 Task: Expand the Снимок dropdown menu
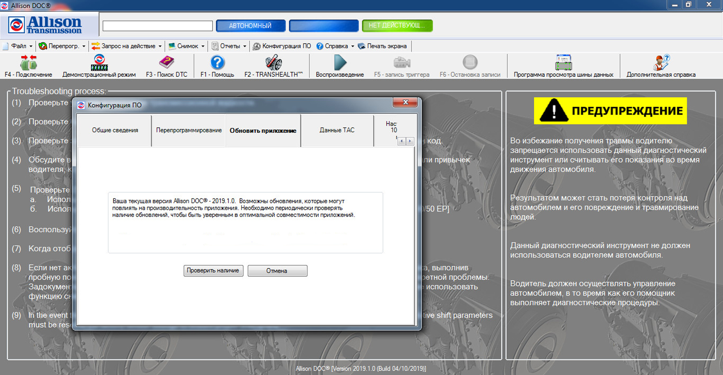coord(186,46)
